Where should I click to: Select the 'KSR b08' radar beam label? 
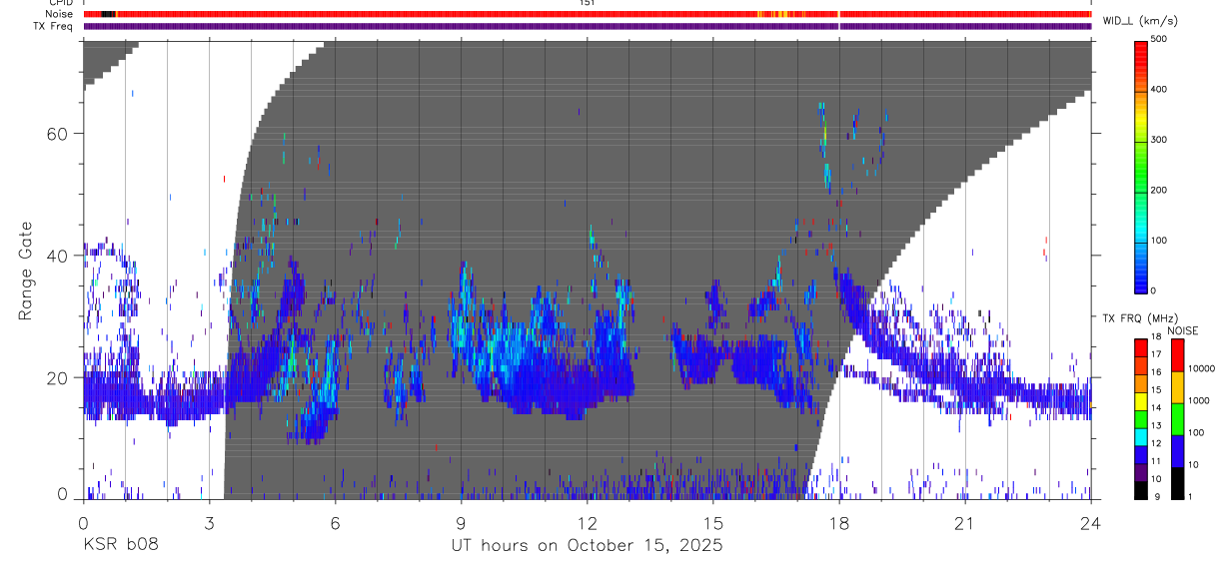pos(120,546)
